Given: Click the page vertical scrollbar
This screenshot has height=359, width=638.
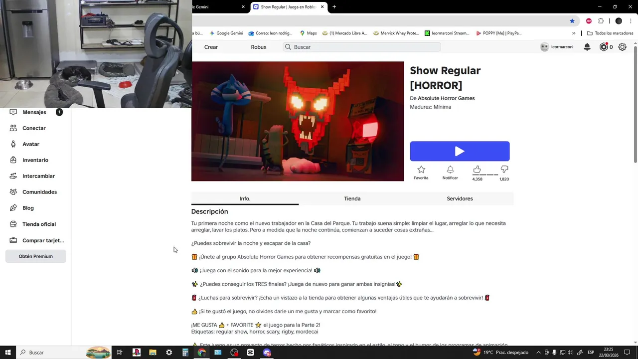Looking at the screenshot, I should pyautogui.click(x=635, y=105).
